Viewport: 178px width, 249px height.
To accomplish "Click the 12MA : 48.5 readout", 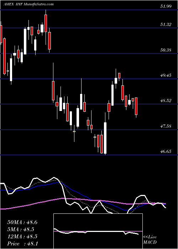I will [22, 237].
